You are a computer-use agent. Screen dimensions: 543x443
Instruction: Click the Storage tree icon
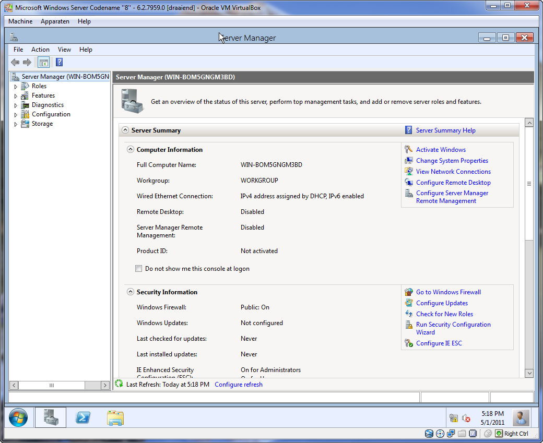[25, 124]
